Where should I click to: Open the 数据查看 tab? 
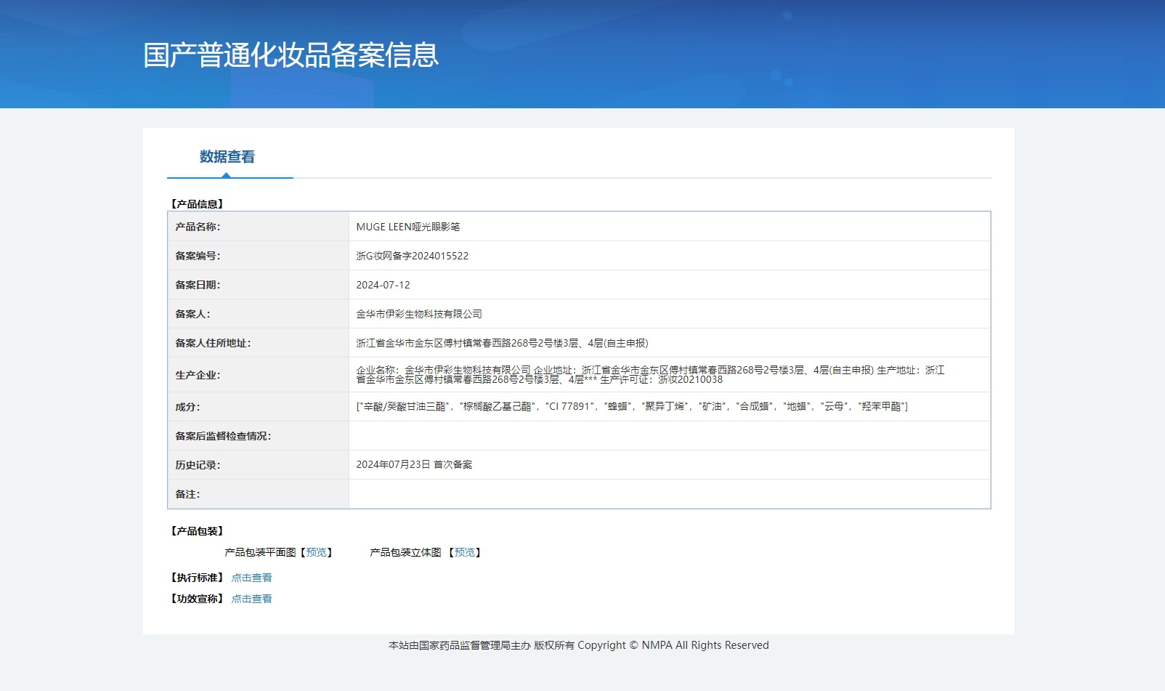(x=227, y=157)
